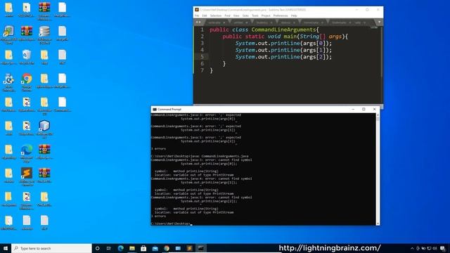The height and width of the screenshot is (253, 450).
Task: Open File Explorer from the taskbar
Action: click(132, 248)
